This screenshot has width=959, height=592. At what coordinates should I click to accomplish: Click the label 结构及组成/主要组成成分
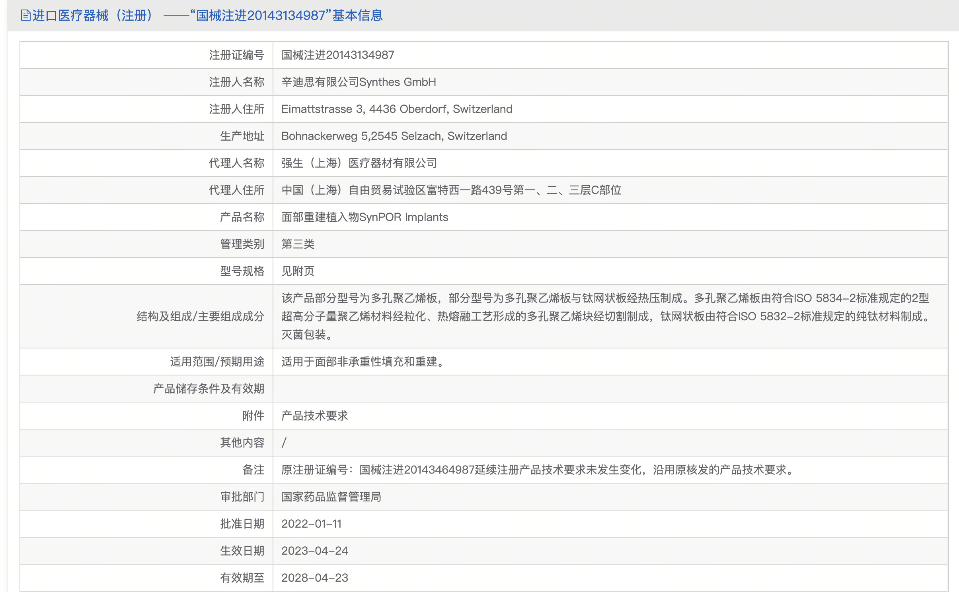pos(201,316)
